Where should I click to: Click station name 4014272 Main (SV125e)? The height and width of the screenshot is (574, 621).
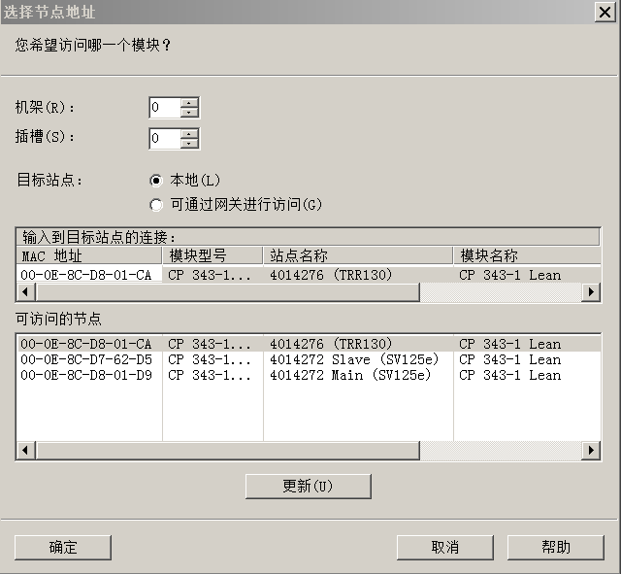(350, 375)
